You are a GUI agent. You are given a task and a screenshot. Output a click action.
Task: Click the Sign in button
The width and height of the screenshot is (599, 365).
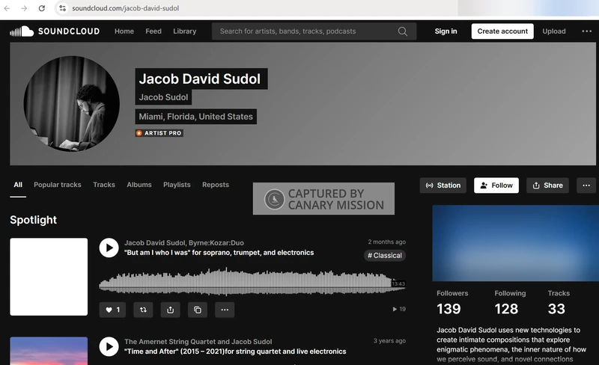(446, 31)
